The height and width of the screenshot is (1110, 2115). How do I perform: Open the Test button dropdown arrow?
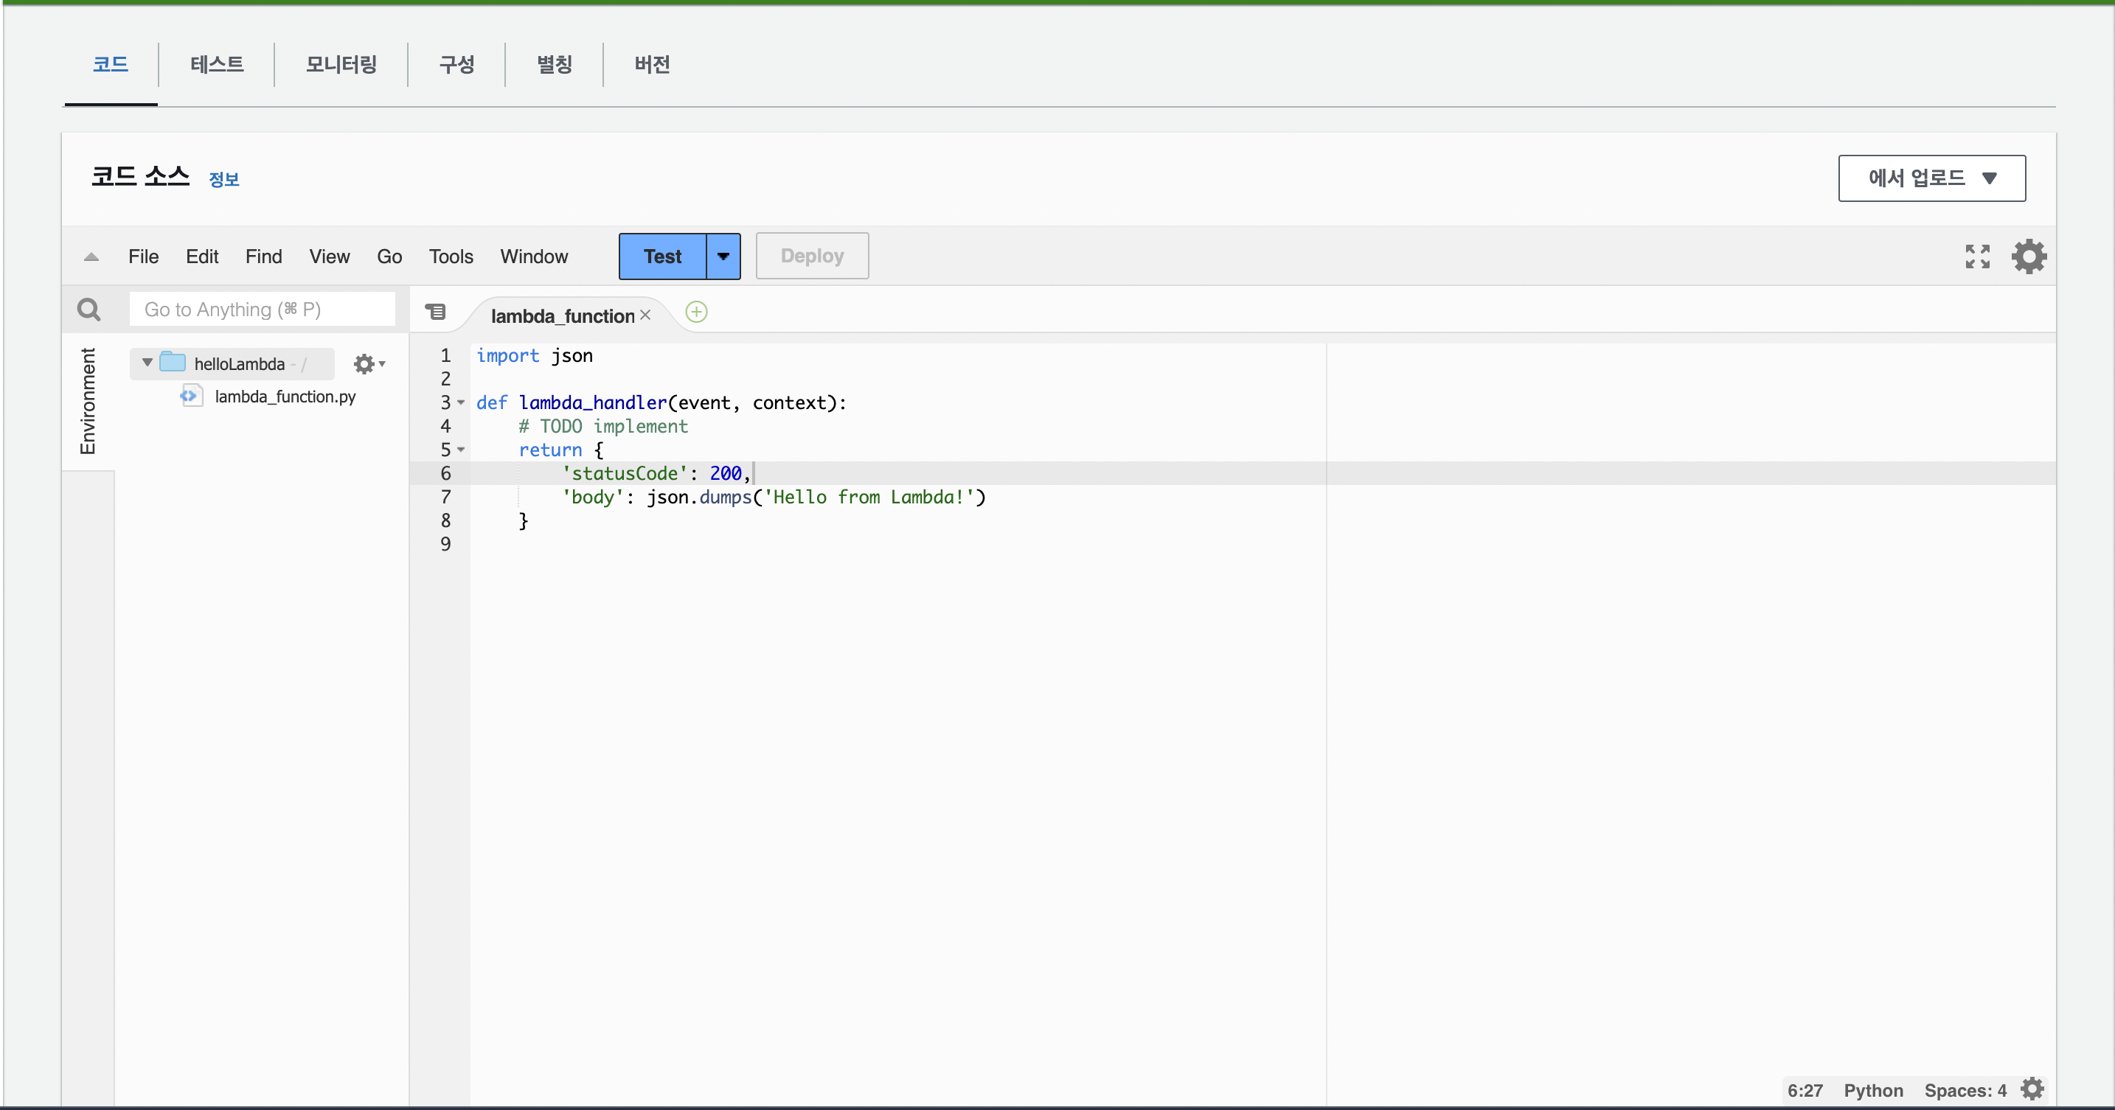click(x=723, y=256)
